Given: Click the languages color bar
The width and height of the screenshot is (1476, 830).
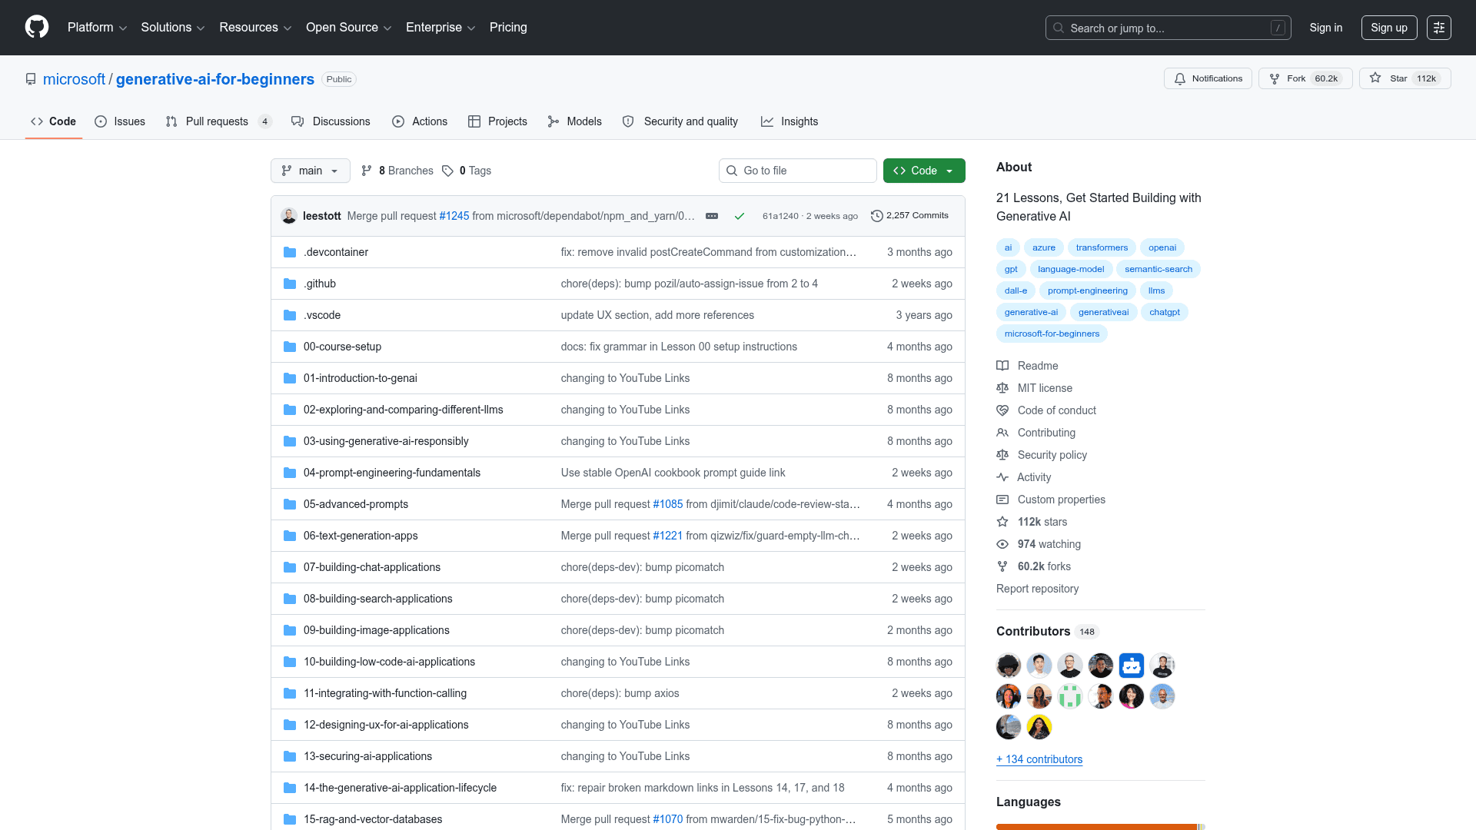Looking at the screenshot, I should 1101,827.
